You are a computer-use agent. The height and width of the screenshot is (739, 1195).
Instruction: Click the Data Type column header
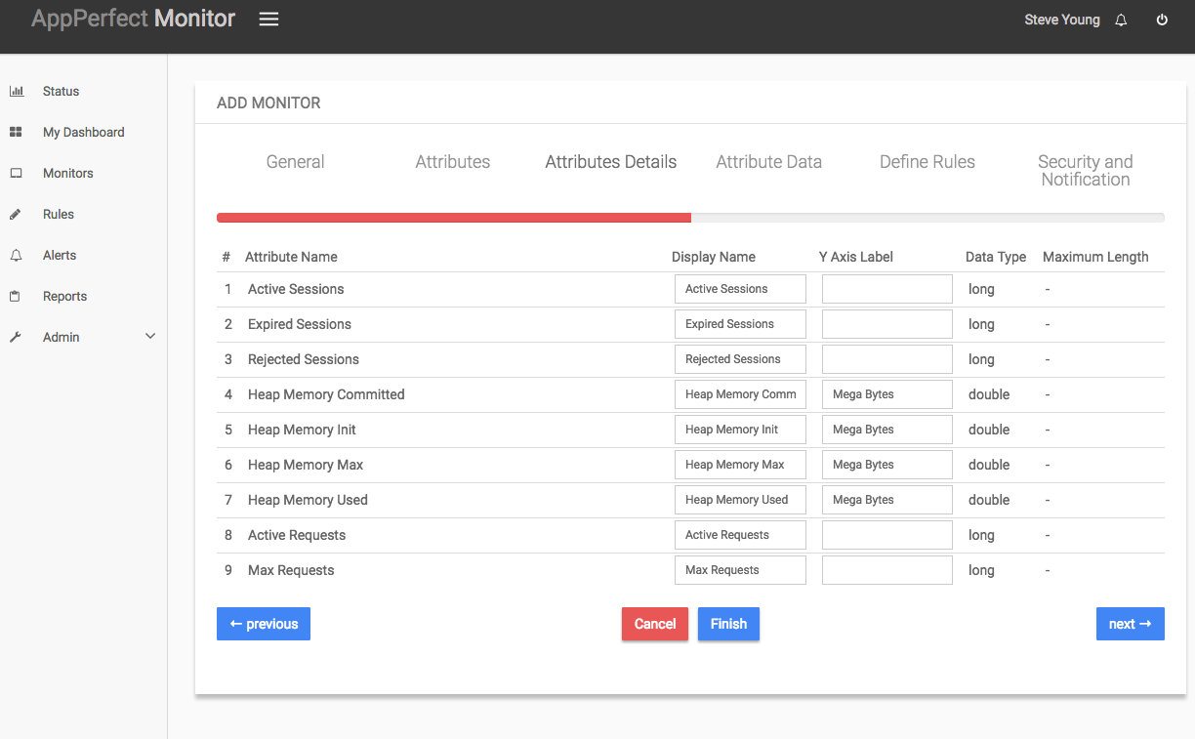996,257
